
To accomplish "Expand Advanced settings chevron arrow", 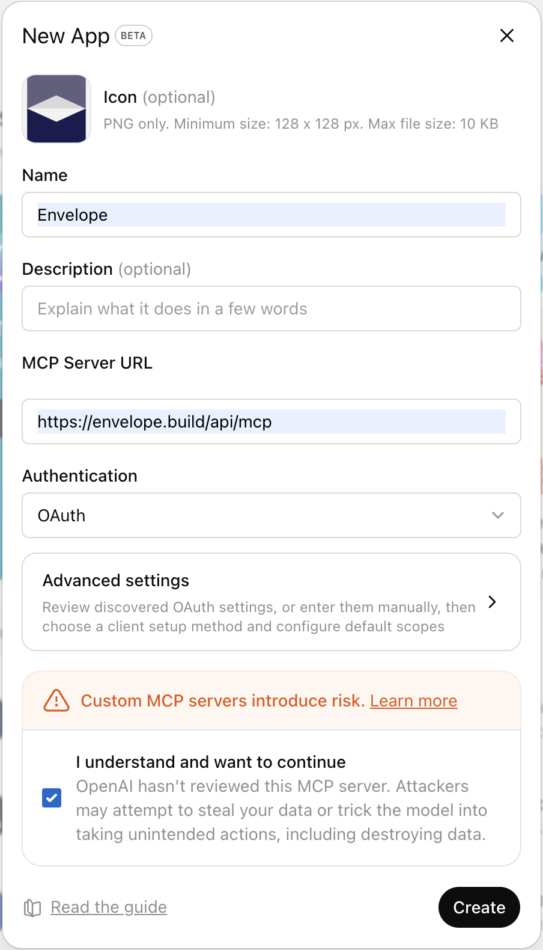I will [493, 602].
